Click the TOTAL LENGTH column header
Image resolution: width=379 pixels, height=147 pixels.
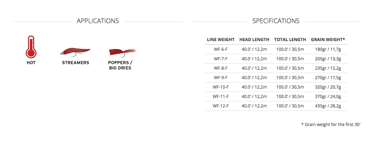click(290, 40)
